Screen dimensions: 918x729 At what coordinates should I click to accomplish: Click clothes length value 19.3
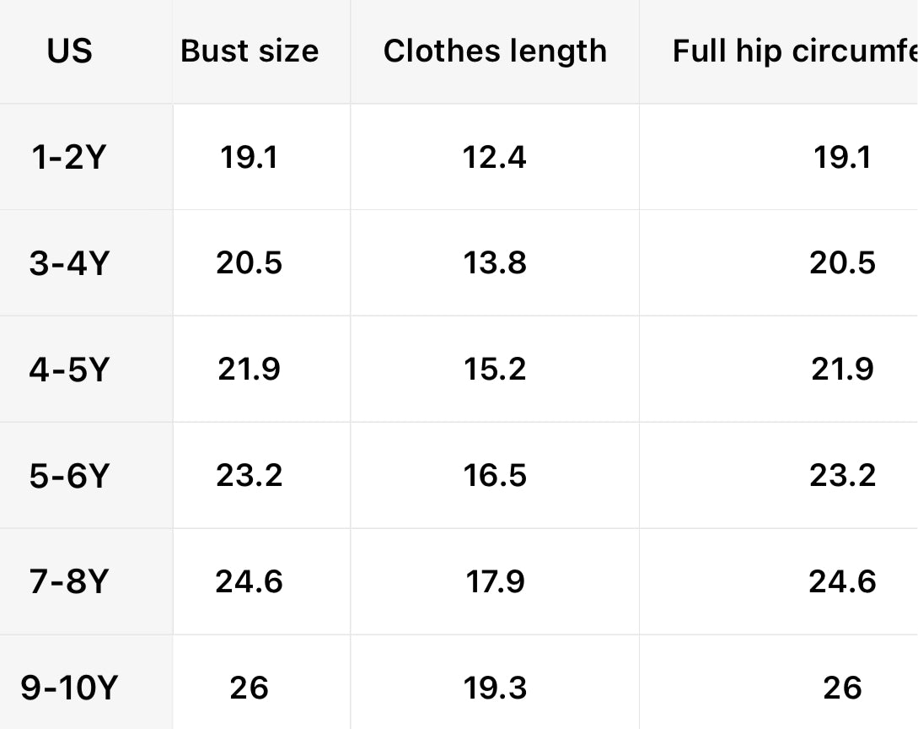tap(495, 688)
